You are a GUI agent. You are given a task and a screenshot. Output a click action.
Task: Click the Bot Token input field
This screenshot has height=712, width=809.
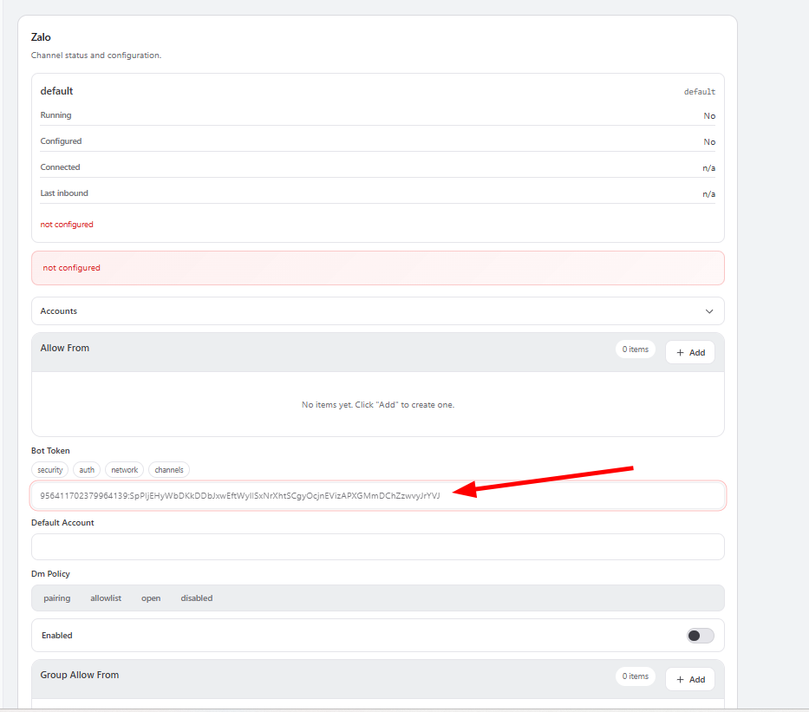(378, 496)
